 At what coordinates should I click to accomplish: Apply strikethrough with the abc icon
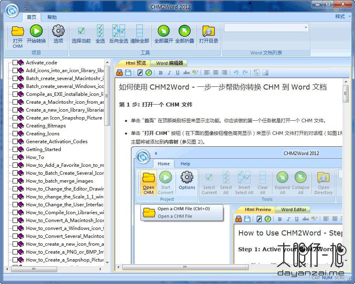186,73
